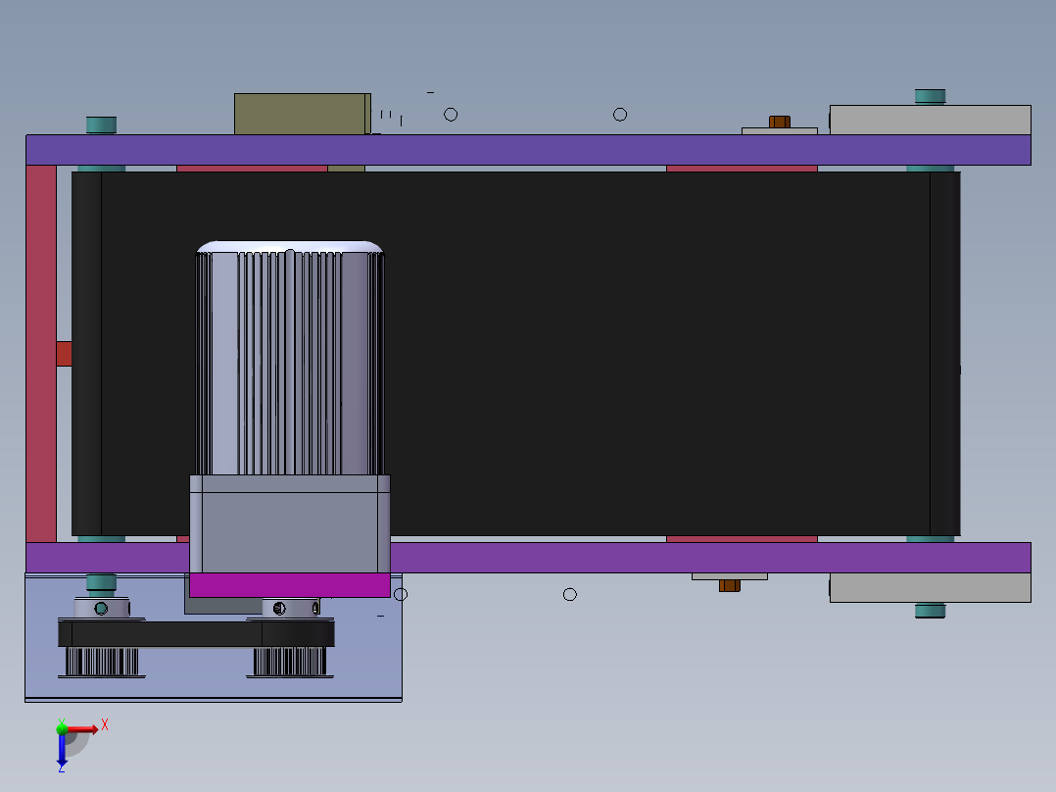1056x792 pixels.
Task: Select the gray gearbox block below the motor
Action: 290,523
